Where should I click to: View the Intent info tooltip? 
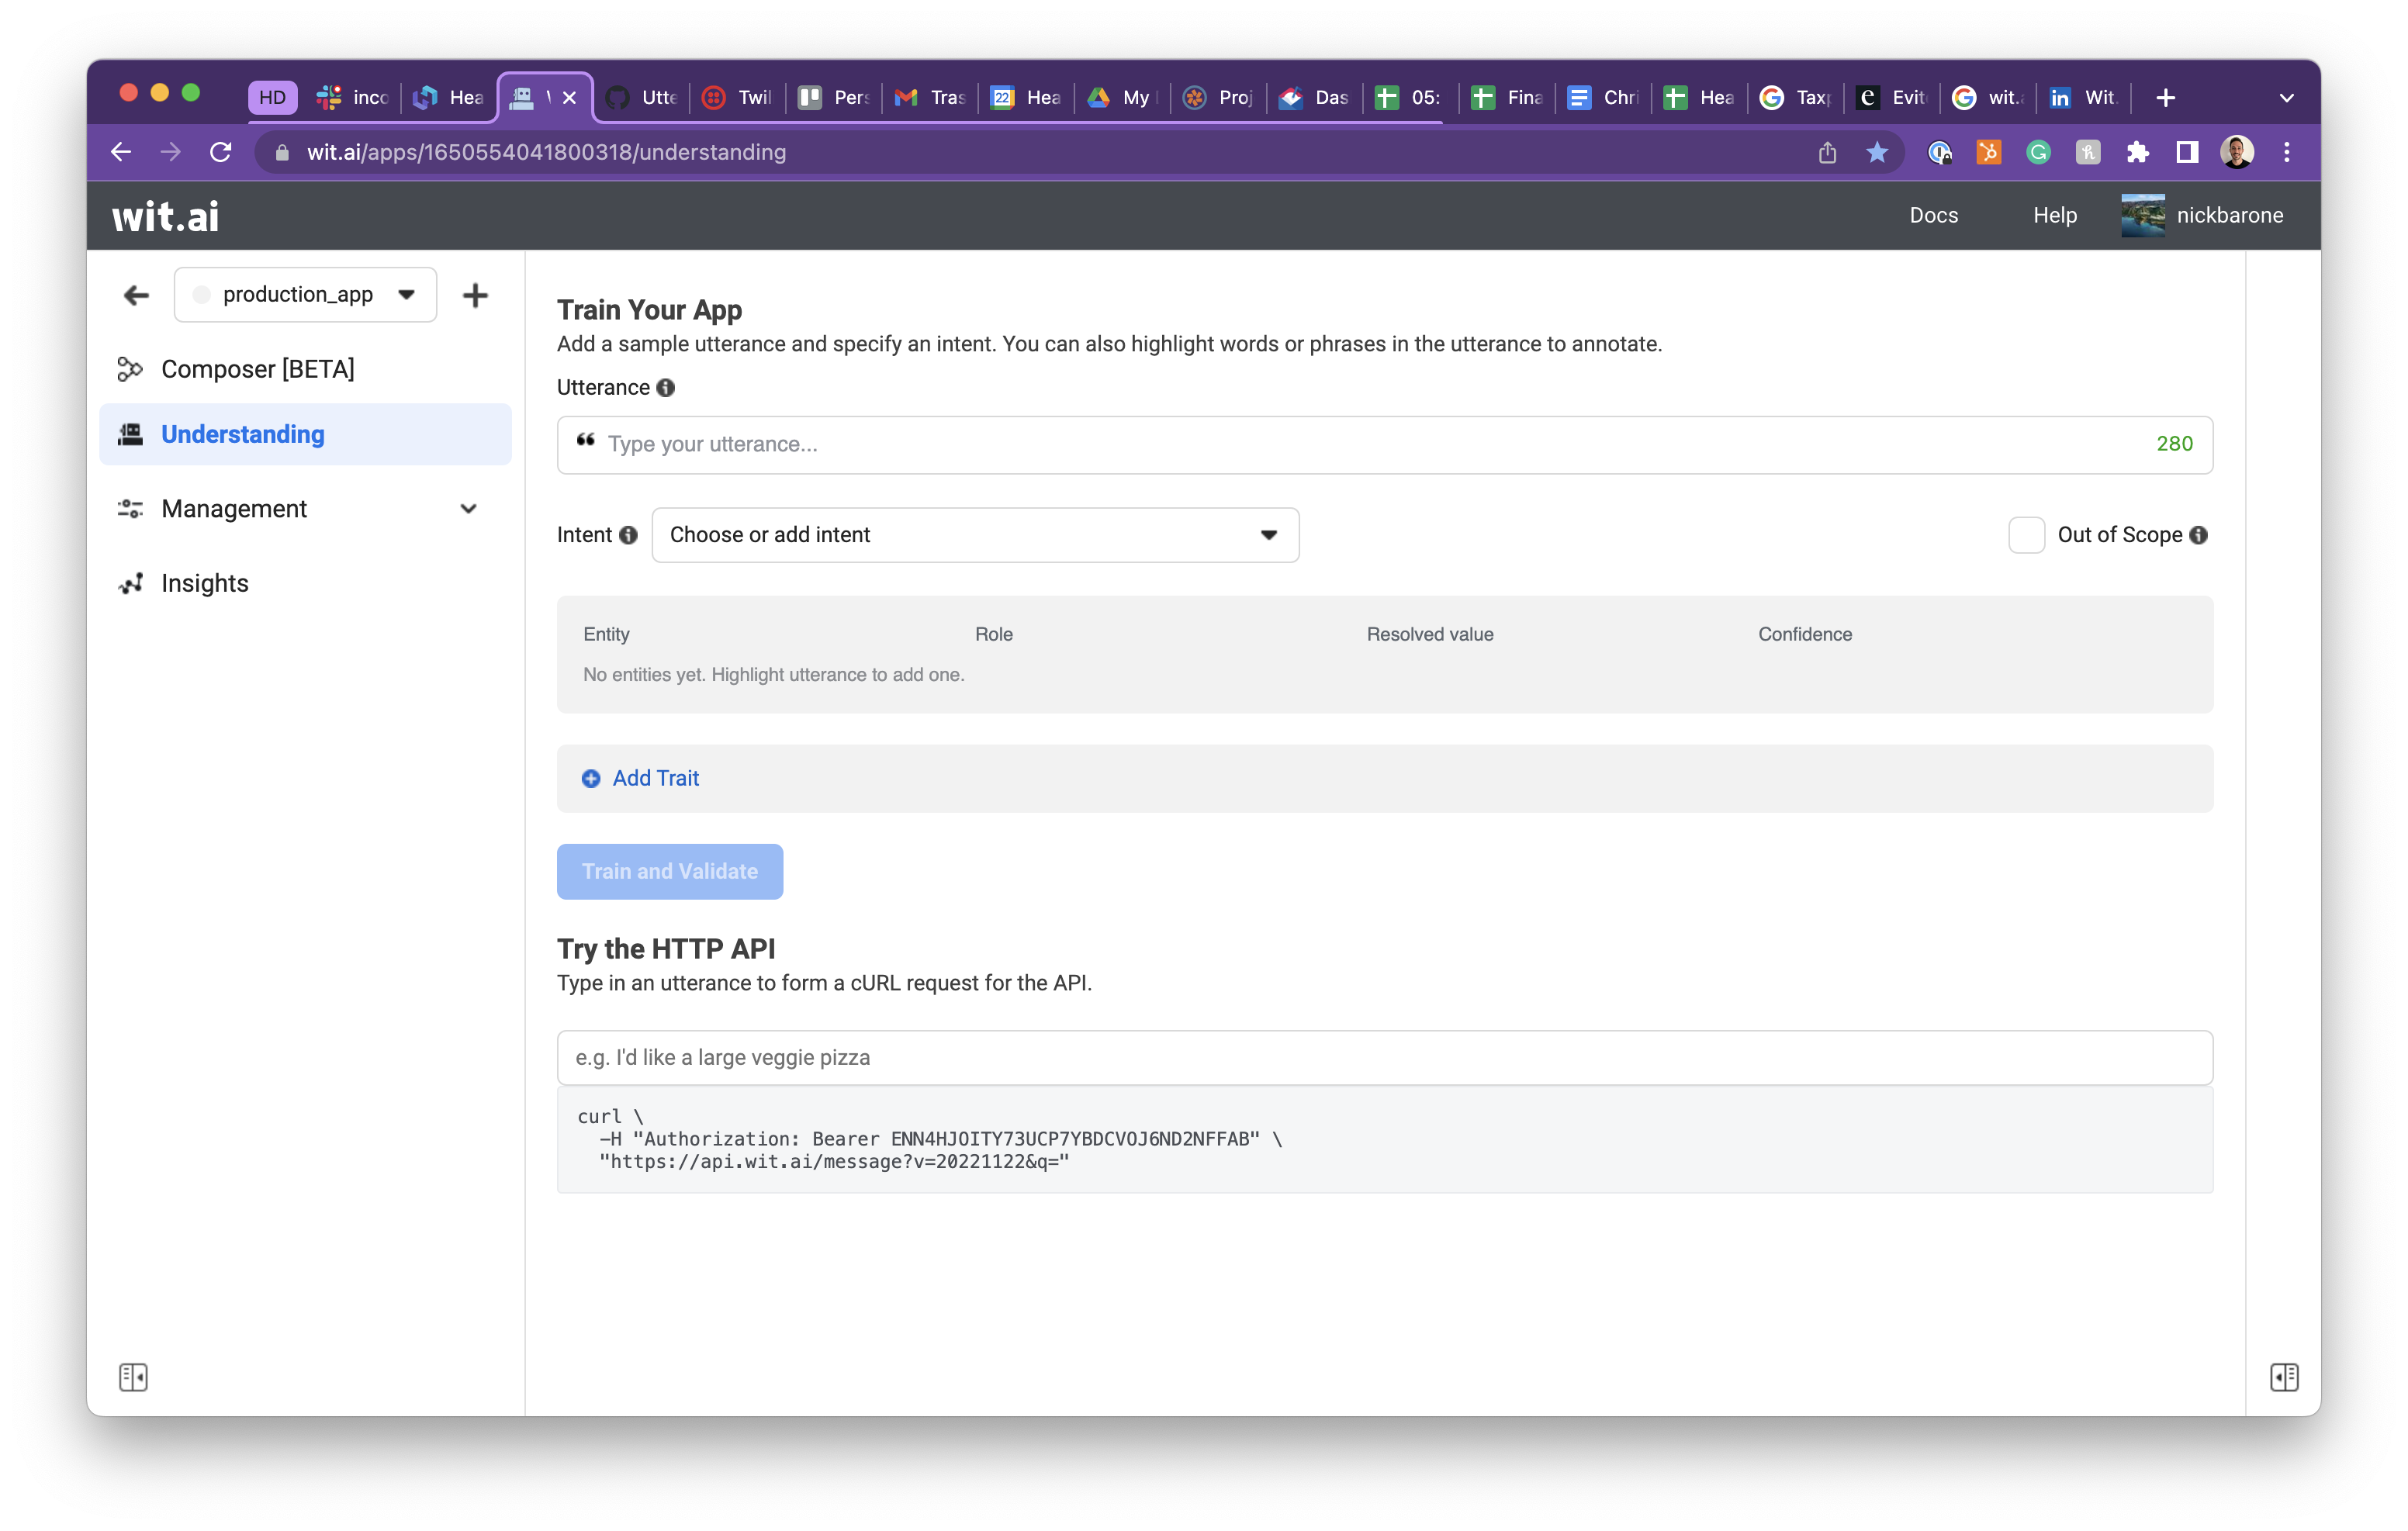(x=628, y=535)
